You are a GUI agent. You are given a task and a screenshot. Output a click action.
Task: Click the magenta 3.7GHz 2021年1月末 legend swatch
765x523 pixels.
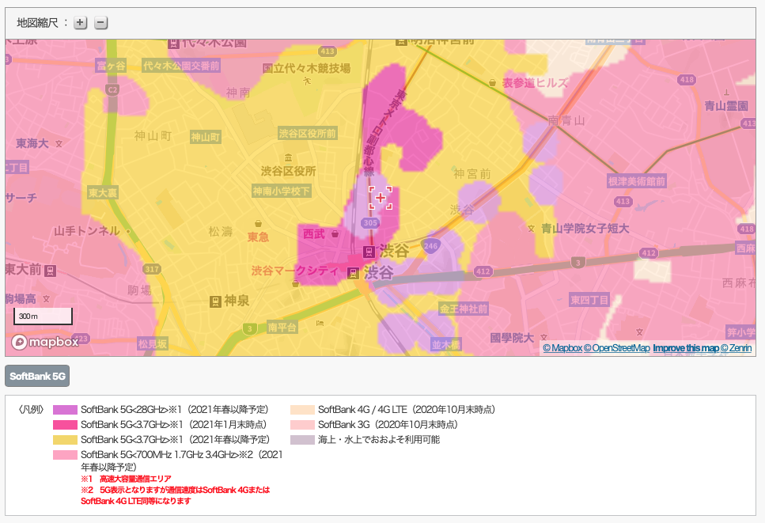65,425
